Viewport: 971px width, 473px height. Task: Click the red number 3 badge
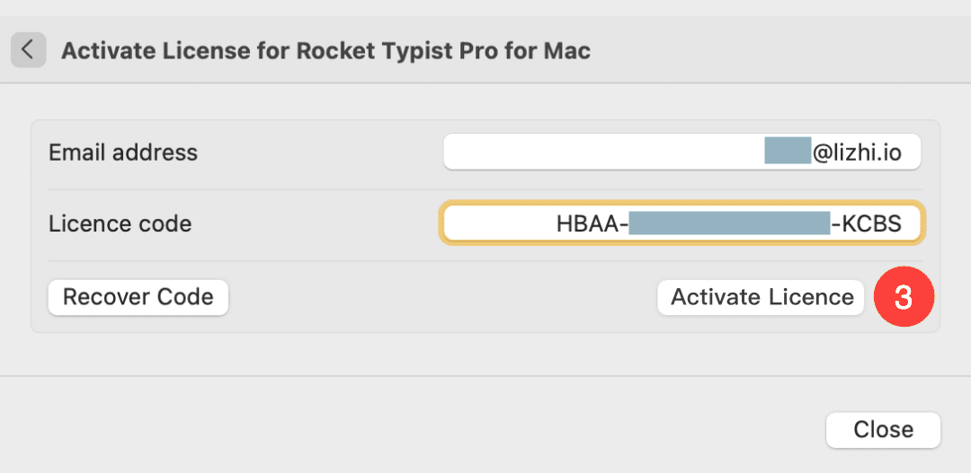pyautogui.click(x=904, y=297)
